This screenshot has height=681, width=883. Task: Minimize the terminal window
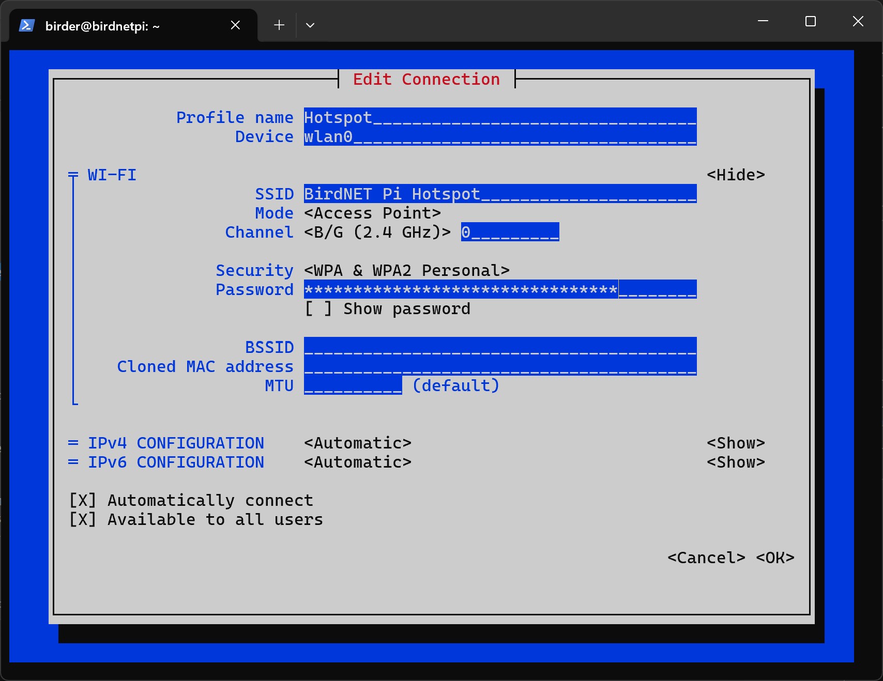[x=763, y=21]
